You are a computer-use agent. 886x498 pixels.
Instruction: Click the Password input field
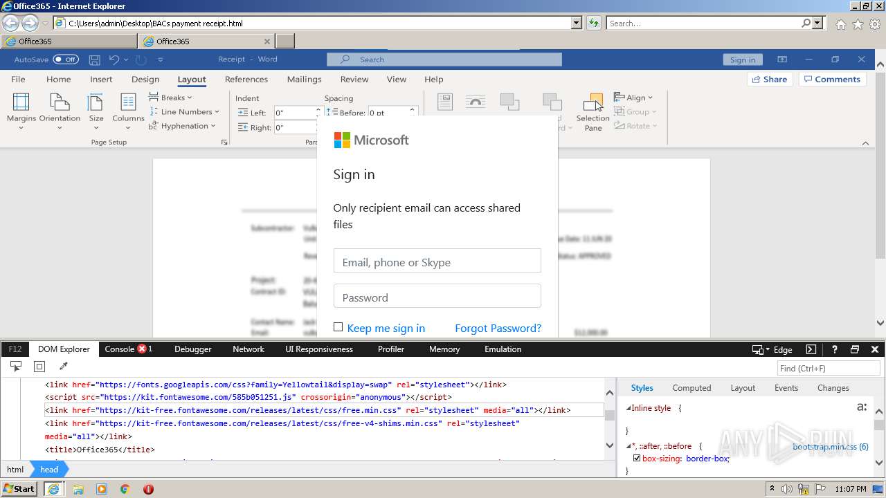point(437,296)
